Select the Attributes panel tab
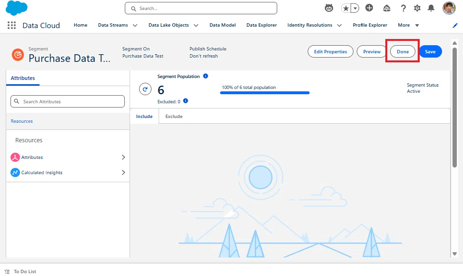Viewport: 463px width, 276px height. [x=23, y=78]
